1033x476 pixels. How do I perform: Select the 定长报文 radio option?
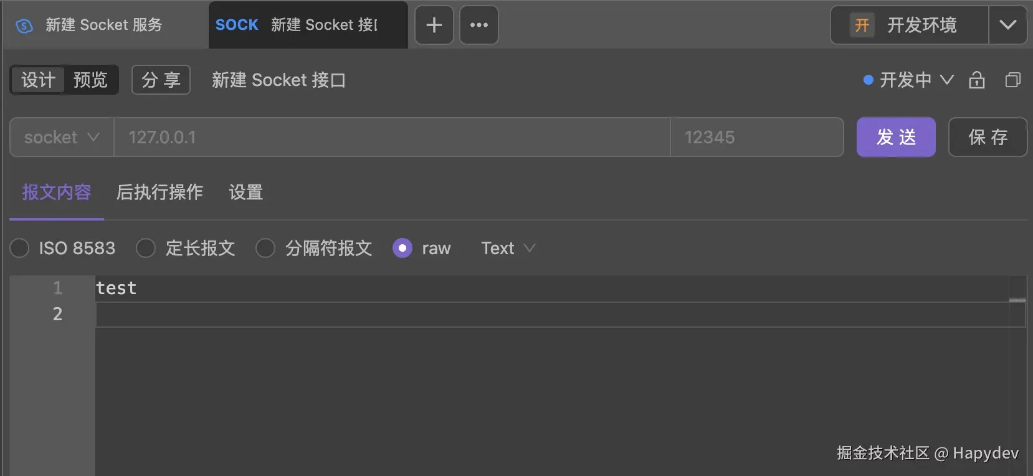(146, 248)
